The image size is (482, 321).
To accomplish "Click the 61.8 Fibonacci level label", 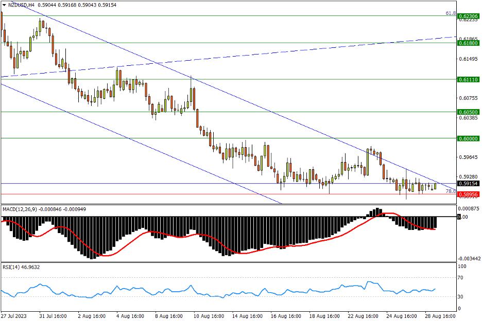I will (450, 13).
